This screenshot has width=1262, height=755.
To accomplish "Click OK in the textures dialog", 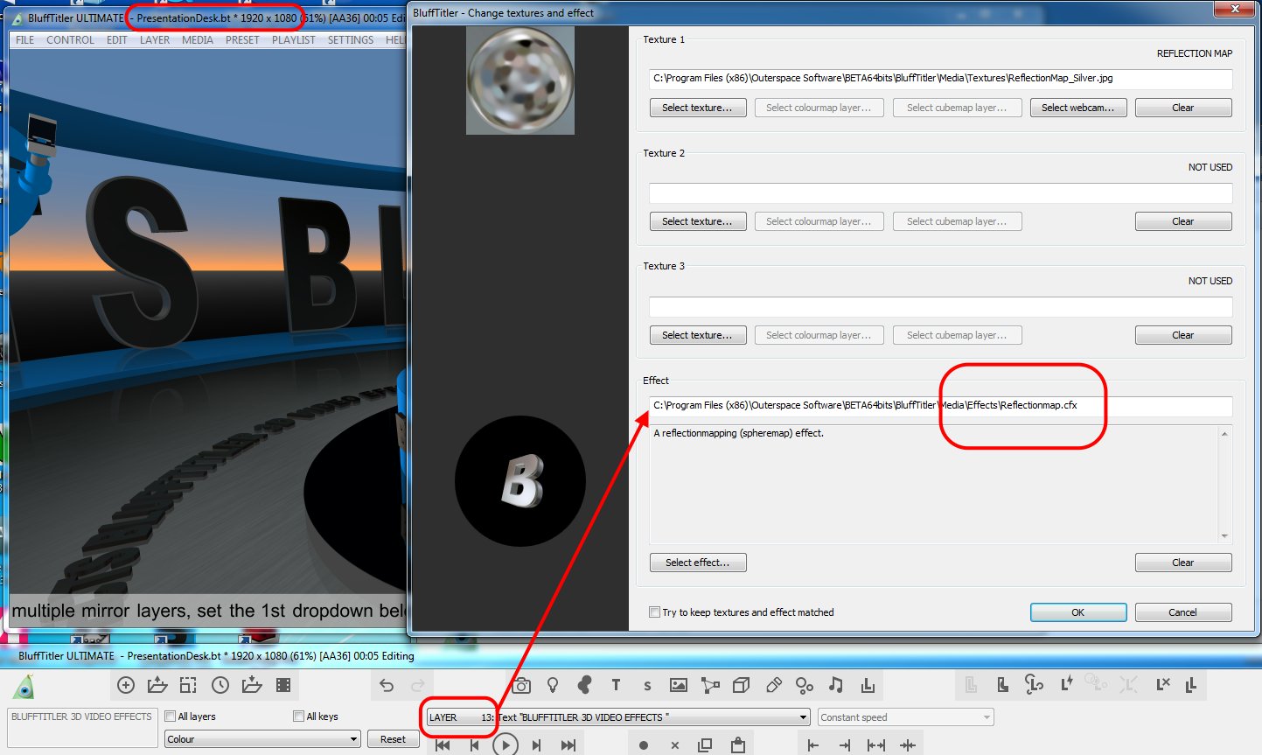I will [x=1077, y=612].
